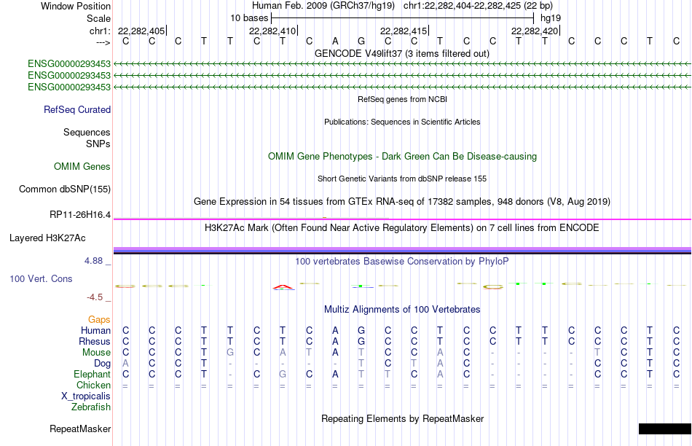The image size is (692, 446).
Task: Click the Zebrafish alignment row label
Action: point(91,407)
